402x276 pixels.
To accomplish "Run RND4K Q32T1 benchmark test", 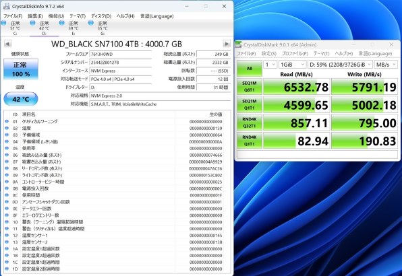I will point(249,123).
